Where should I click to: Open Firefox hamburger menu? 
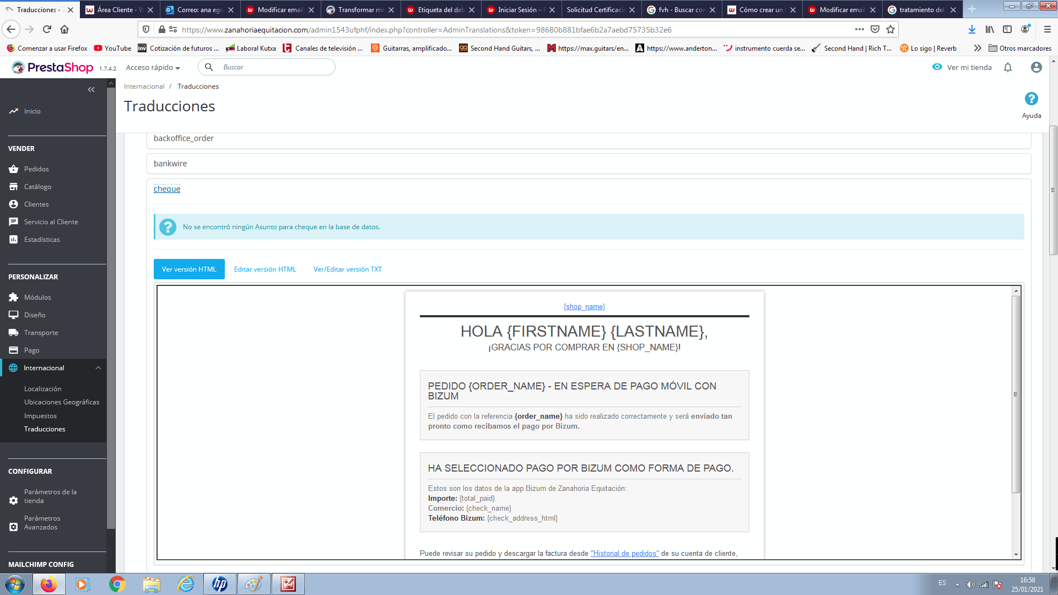[1048, 29]
